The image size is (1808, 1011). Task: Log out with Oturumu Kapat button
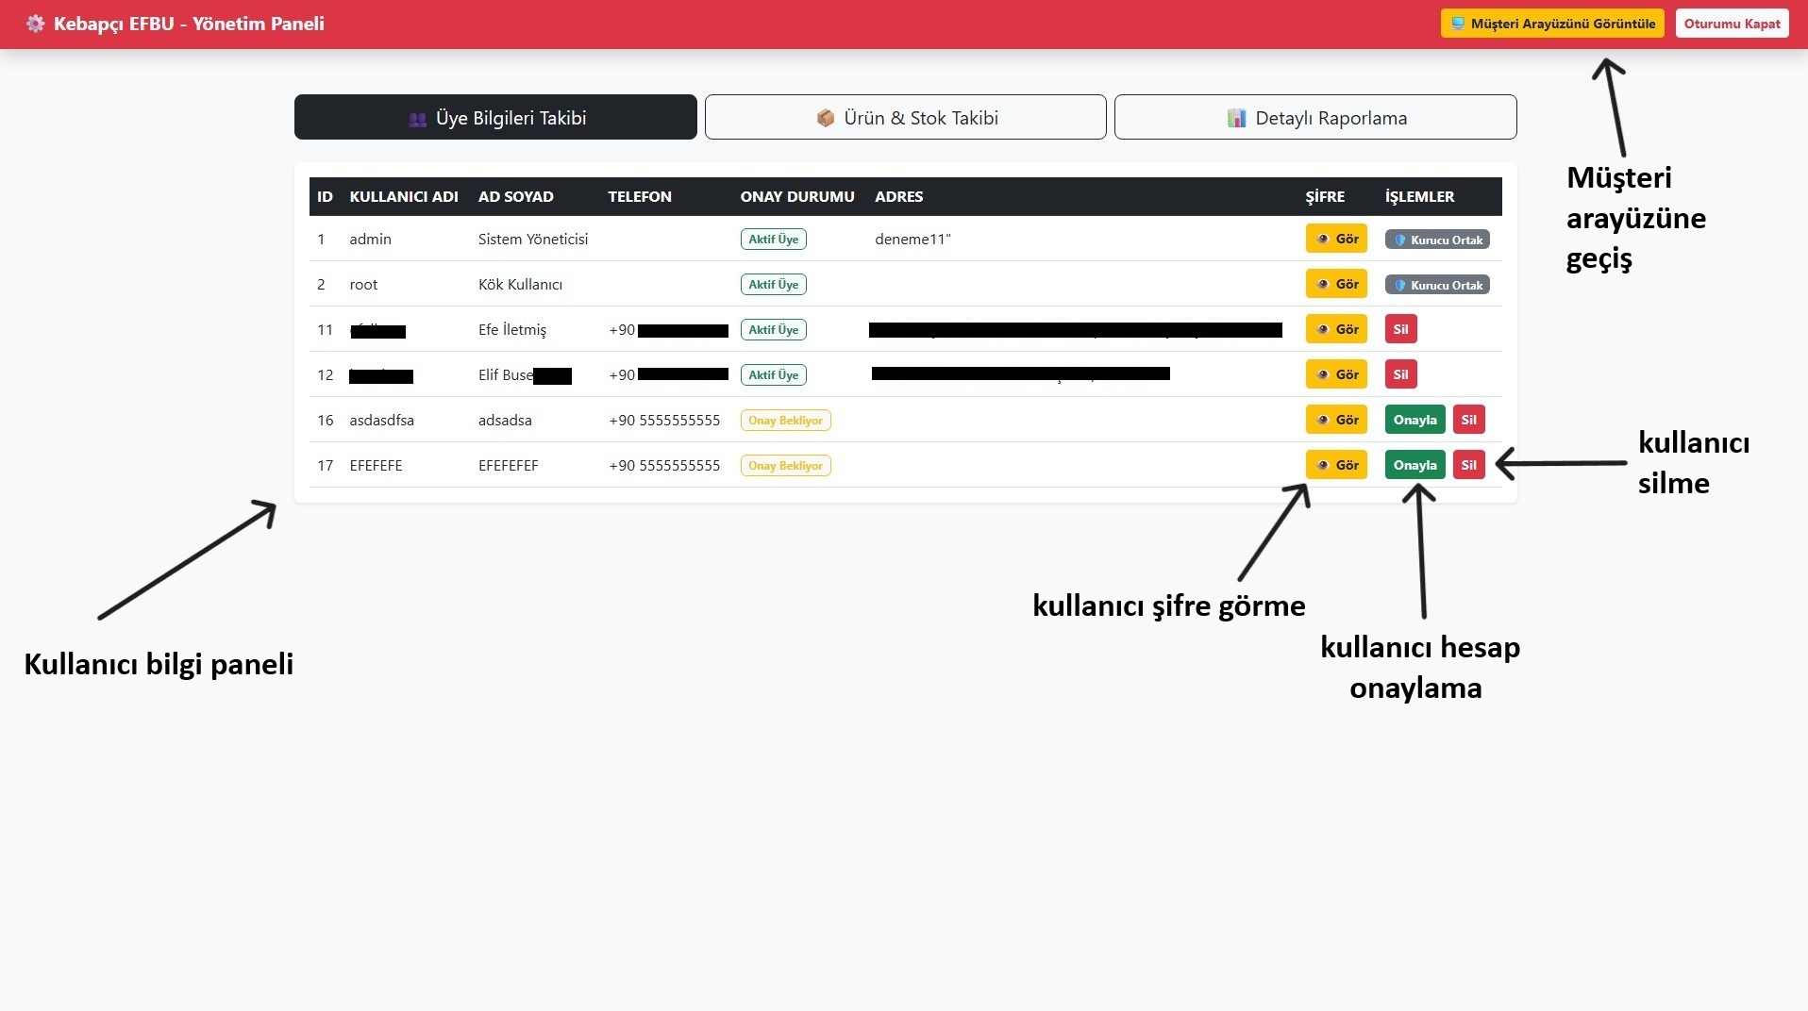[1732, 24]
